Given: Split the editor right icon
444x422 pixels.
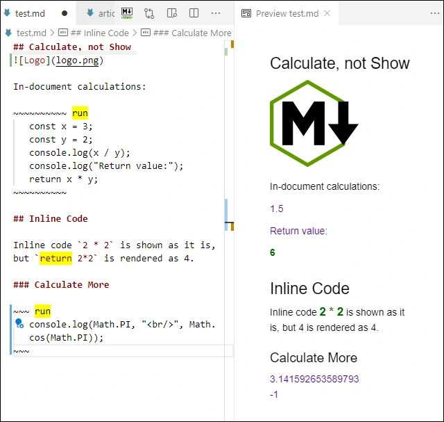Looking at the screenshot, I should [x=194, y=13].
